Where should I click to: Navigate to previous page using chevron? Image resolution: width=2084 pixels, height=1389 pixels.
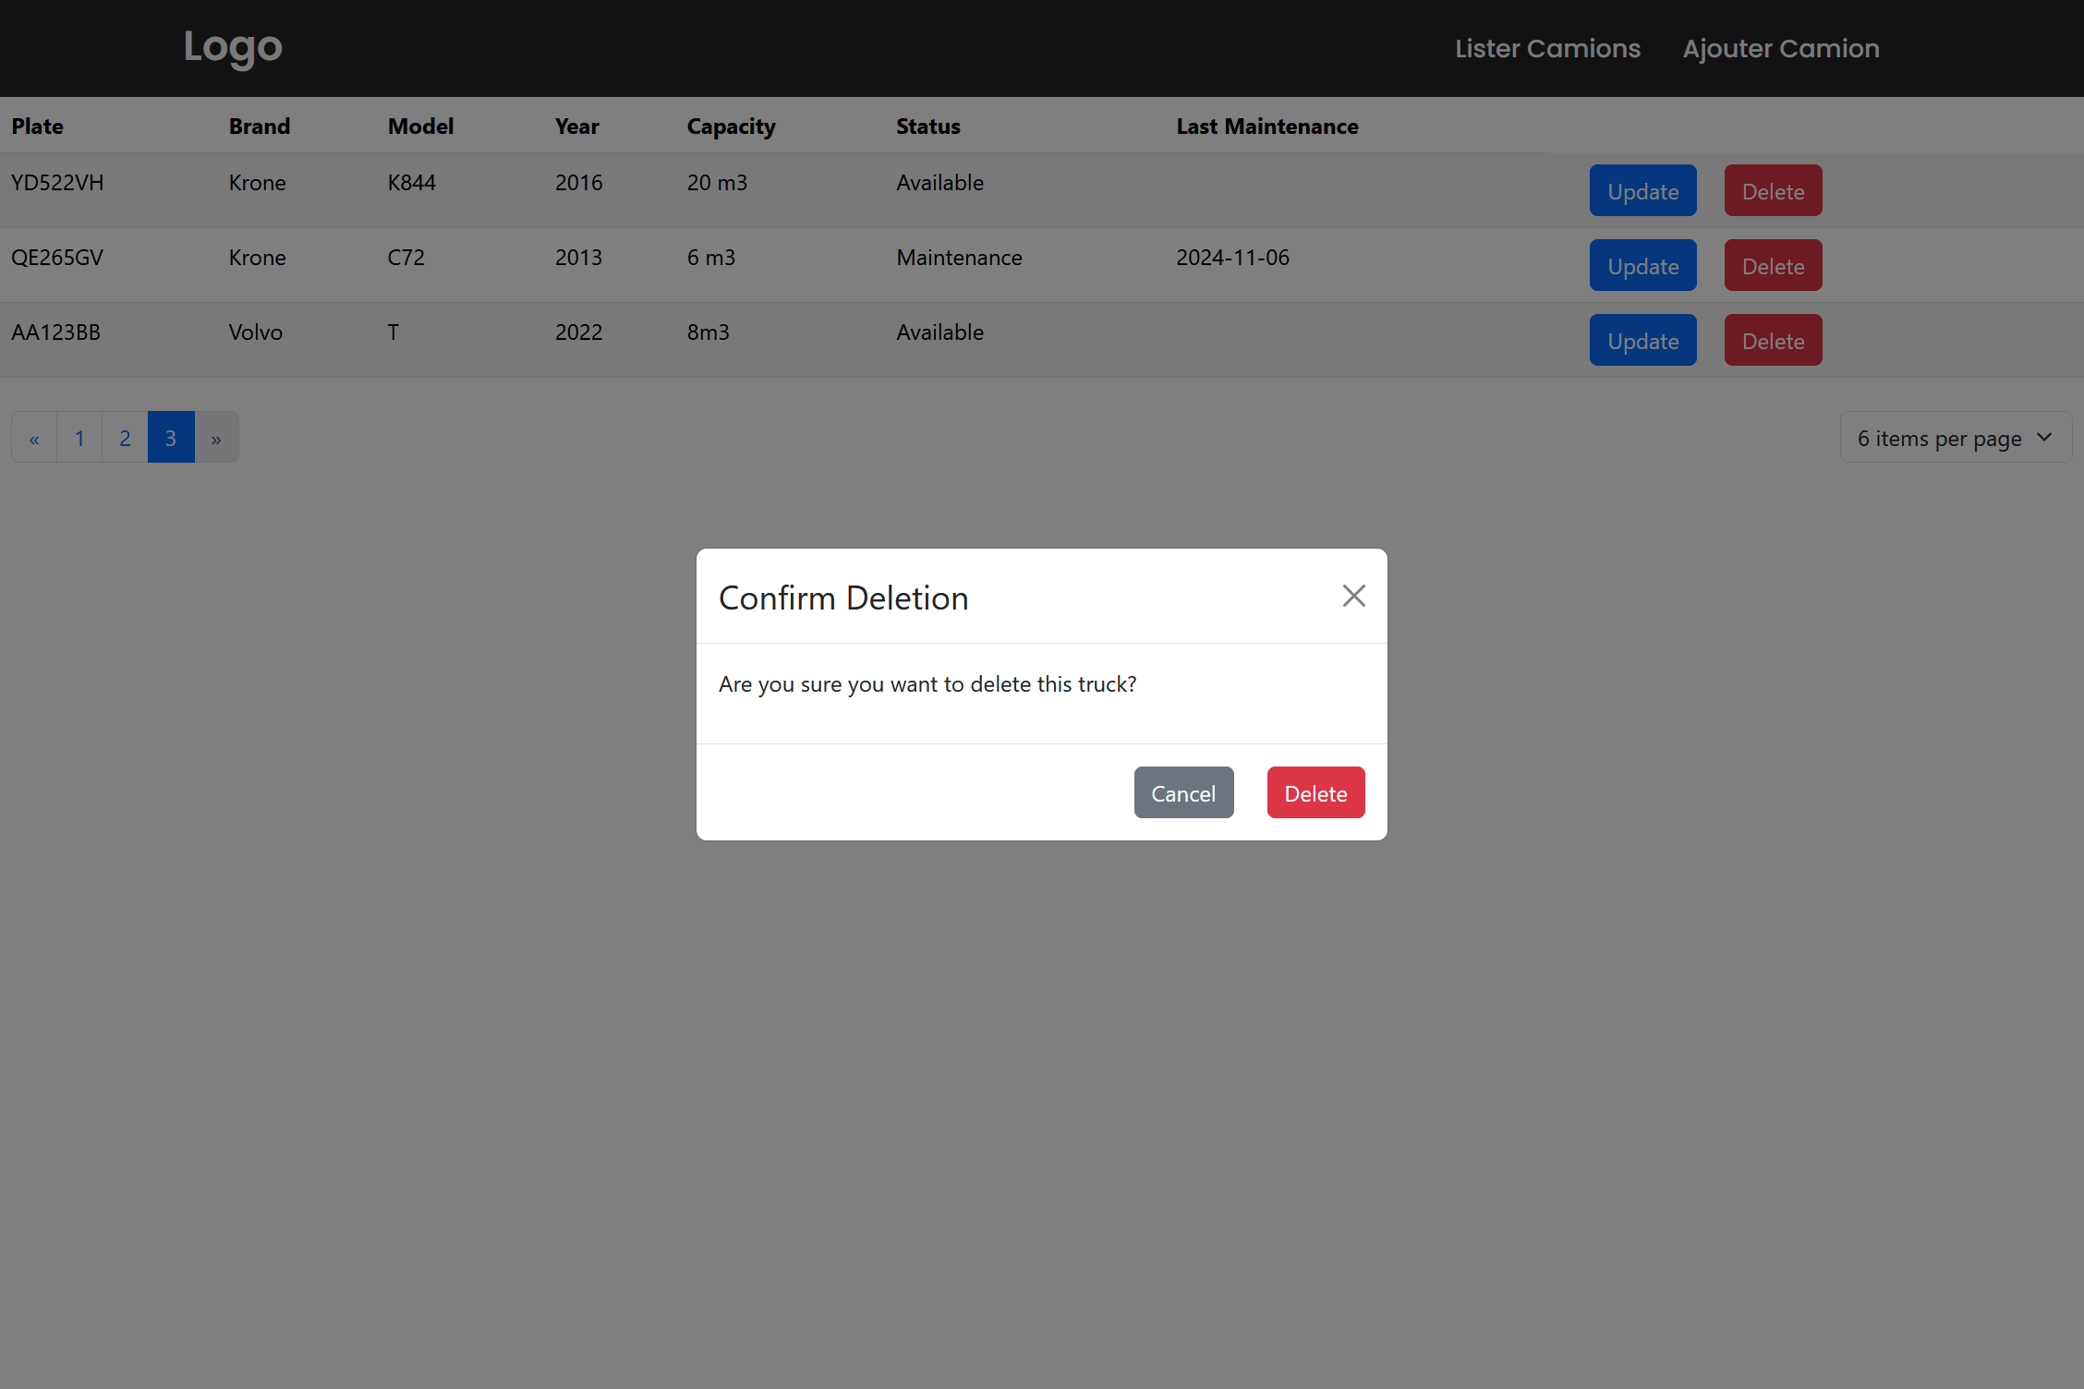[x=34, y=437]
